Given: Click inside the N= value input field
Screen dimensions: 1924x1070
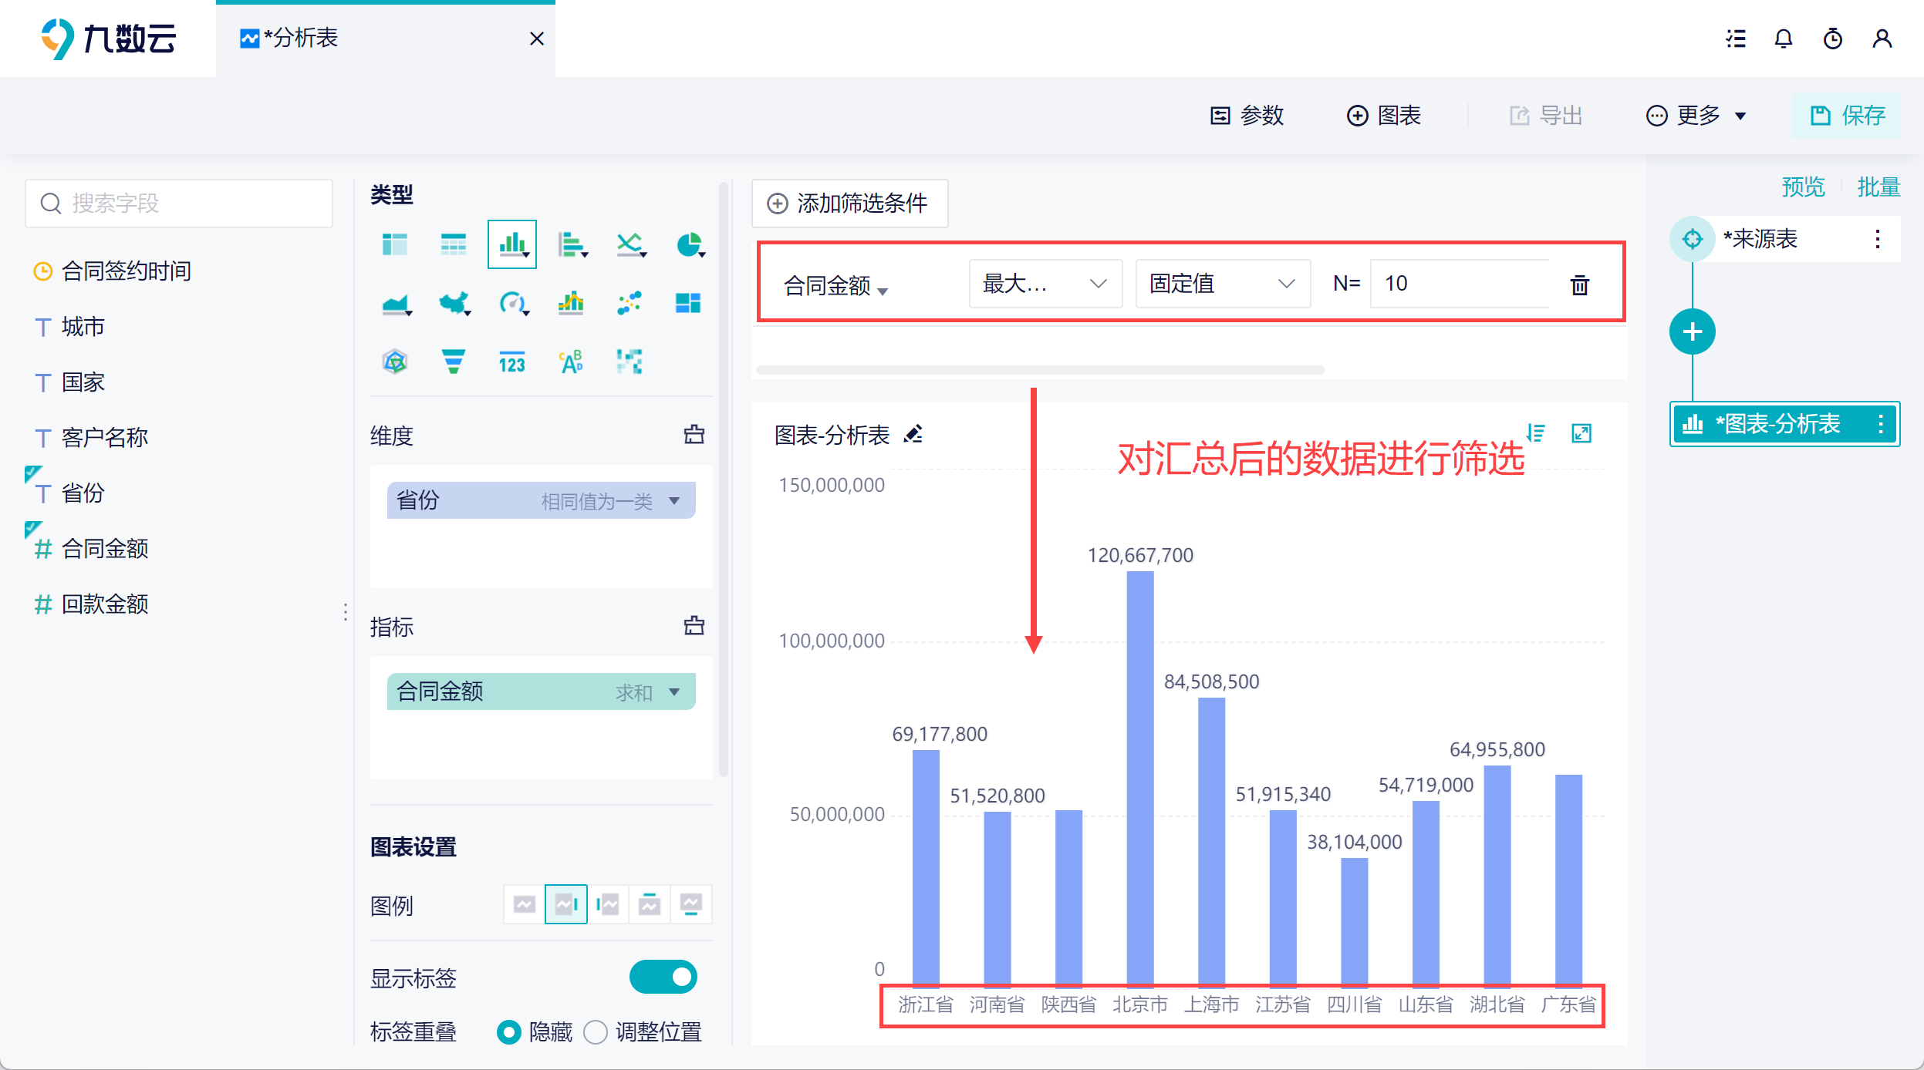Looking at the screenshot, I should pyautogui.click(x=1460, y=284).
